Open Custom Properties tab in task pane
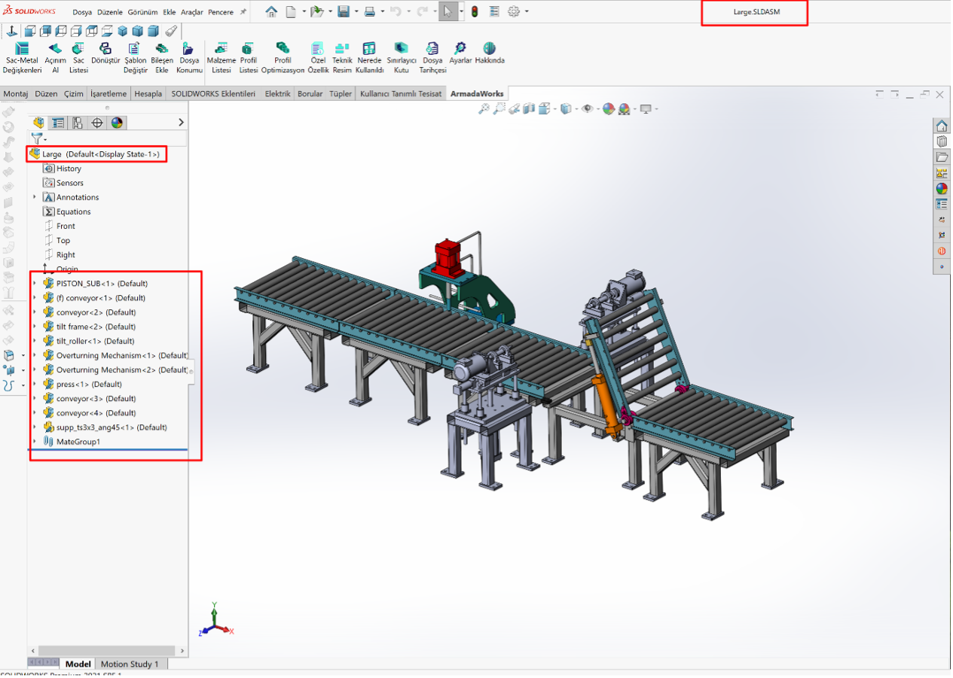The height and width of the screenshot is (678, 953). click(x=942, y=204)
